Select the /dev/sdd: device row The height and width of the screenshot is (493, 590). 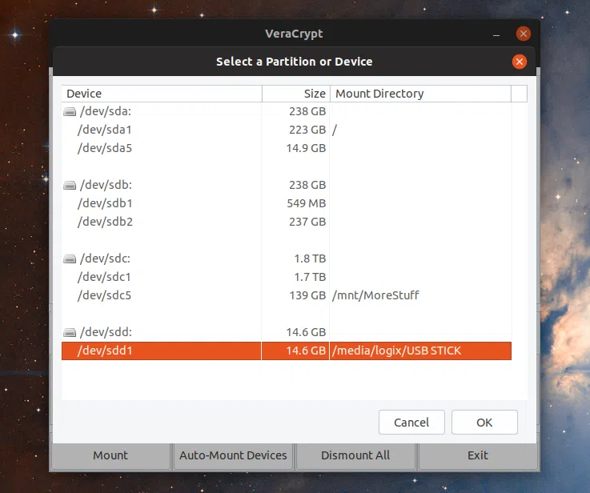pos(287,332)
